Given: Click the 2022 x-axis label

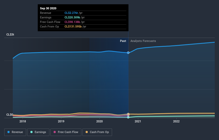Looking at the screenshot, I should pyautogui.click(x=176, y=121).
